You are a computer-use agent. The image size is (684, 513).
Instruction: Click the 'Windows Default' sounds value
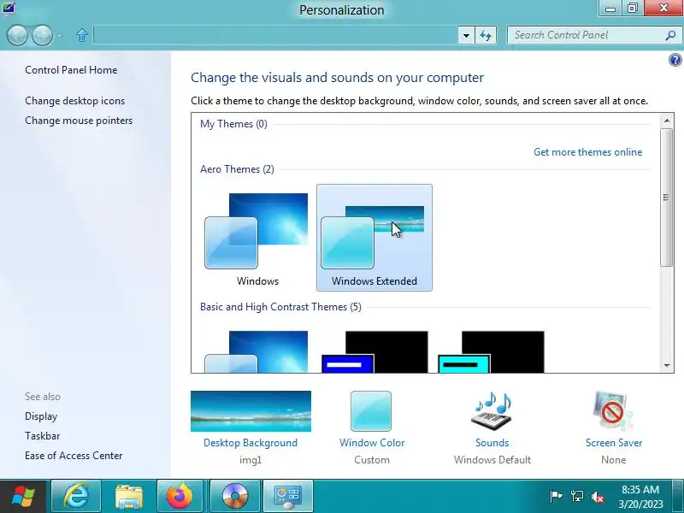[x=492, y=460]
